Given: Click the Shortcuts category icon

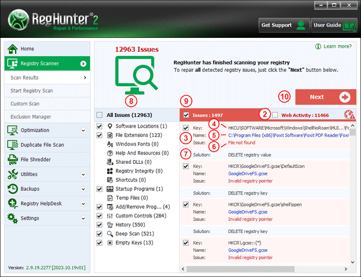Looking at the screenshot, I should click(x=110, y=179).
